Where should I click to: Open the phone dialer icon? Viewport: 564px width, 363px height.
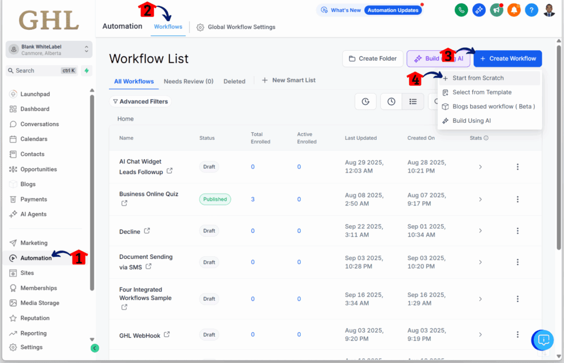[x=461, y=10]
